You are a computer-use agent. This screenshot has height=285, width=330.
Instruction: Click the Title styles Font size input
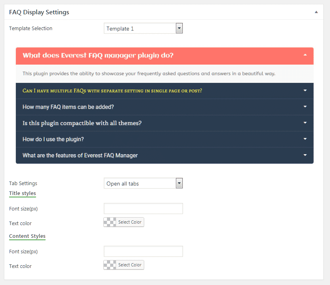[143, 208]
